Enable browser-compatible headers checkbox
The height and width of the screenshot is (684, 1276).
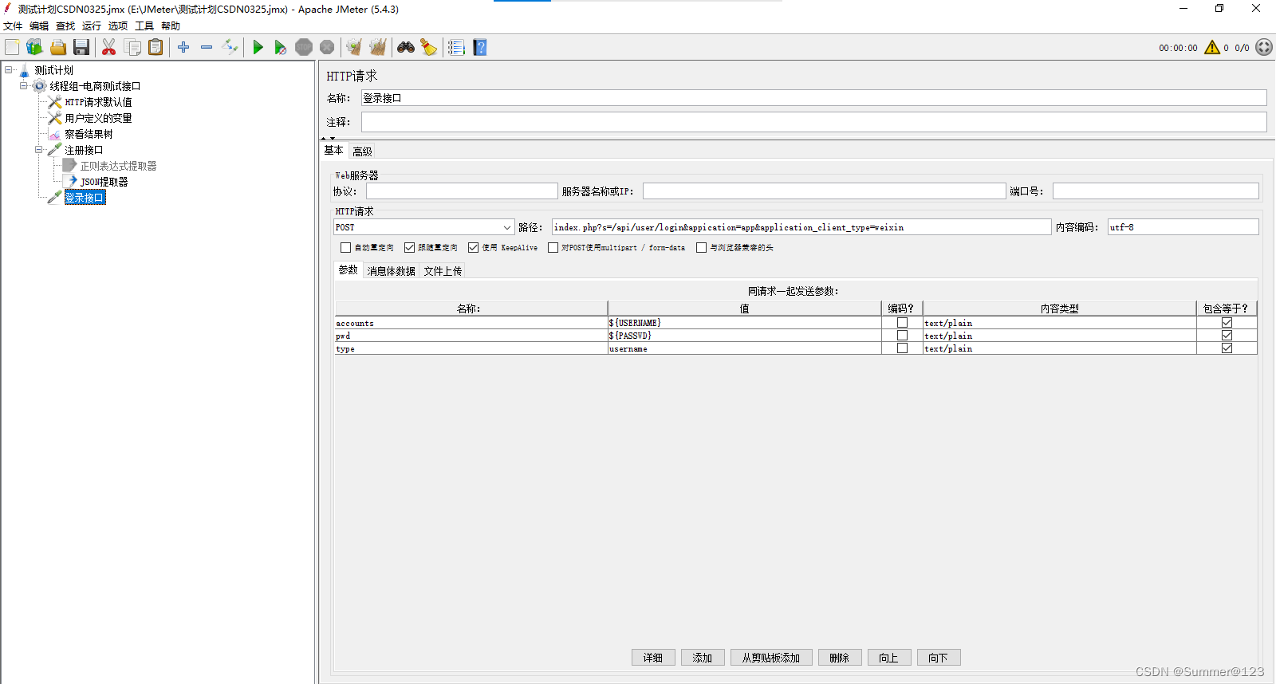701,248
